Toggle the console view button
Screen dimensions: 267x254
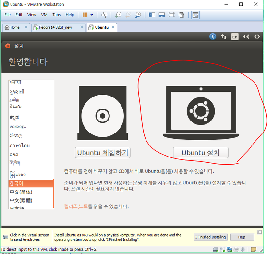point(195,15)
